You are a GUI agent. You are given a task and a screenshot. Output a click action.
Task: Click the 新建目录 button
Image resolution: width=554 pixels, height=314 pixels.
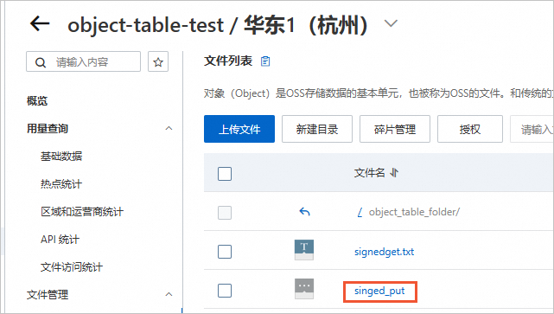(x=317, y=129)
